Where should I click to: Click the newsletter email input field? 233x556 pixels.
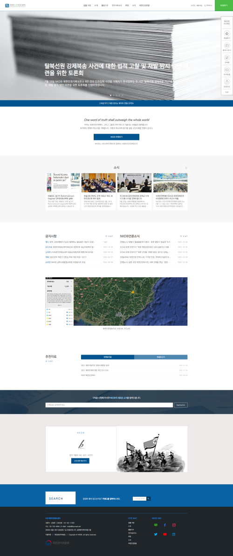tap(109, 405)
